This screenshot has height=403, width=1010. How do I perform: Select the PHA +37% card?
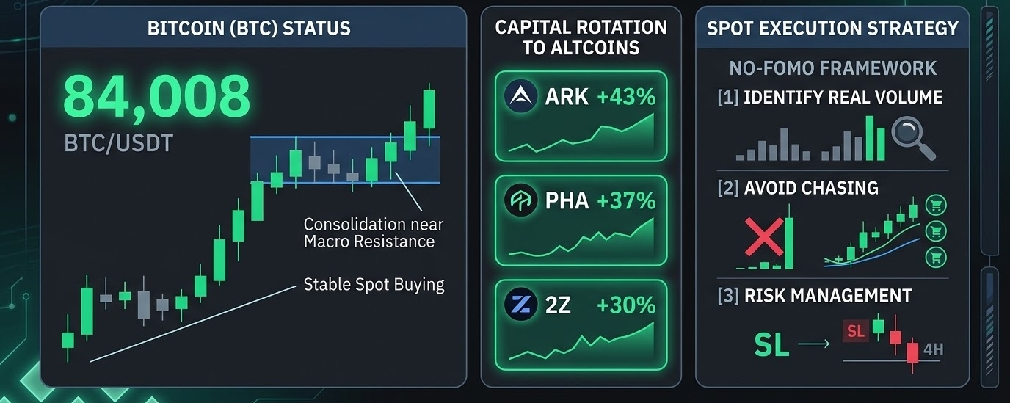coord(581,220)
